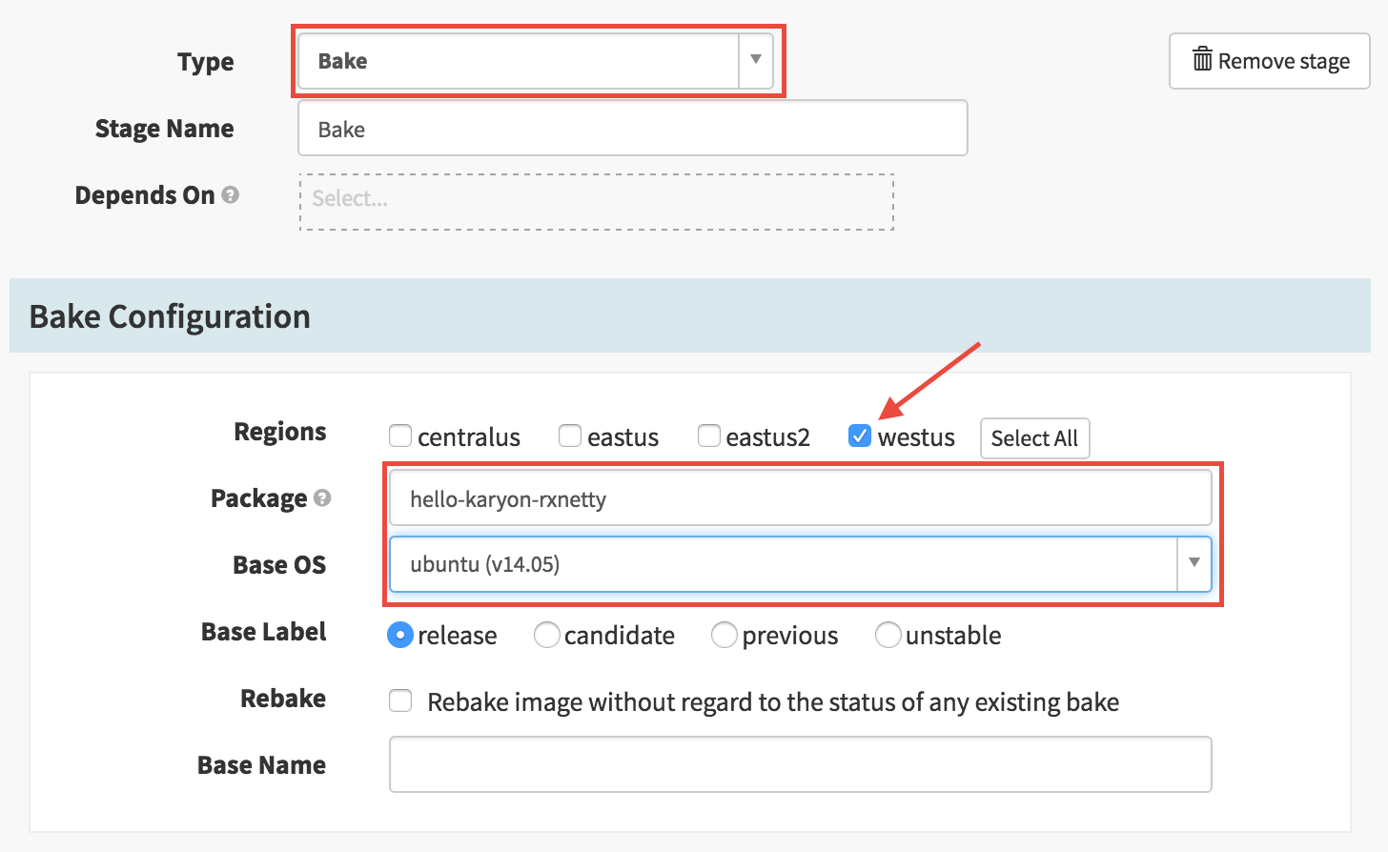This screenshot has height=852, width=1388.
Task: Focus the Stage Name text field
Action: [x=633, y=128]
